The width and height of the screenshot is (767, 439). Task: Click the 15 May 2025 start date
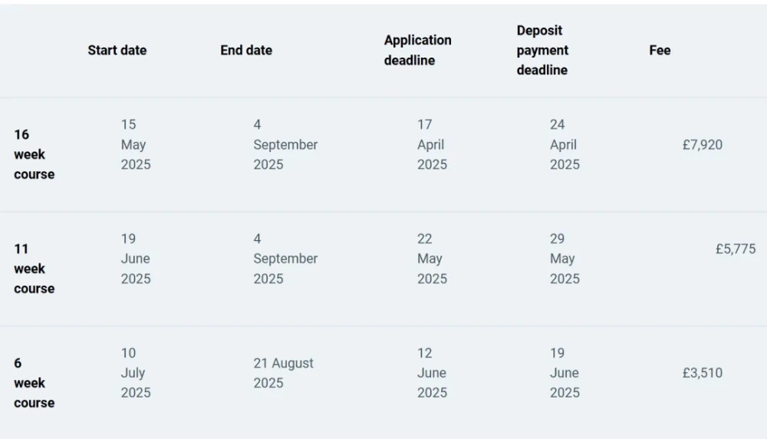tap(136, 144)
